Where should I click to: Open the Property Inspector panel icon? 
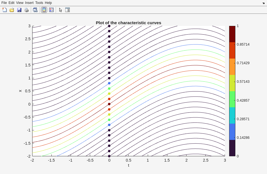pyautogui.click(x=68, y=10)
